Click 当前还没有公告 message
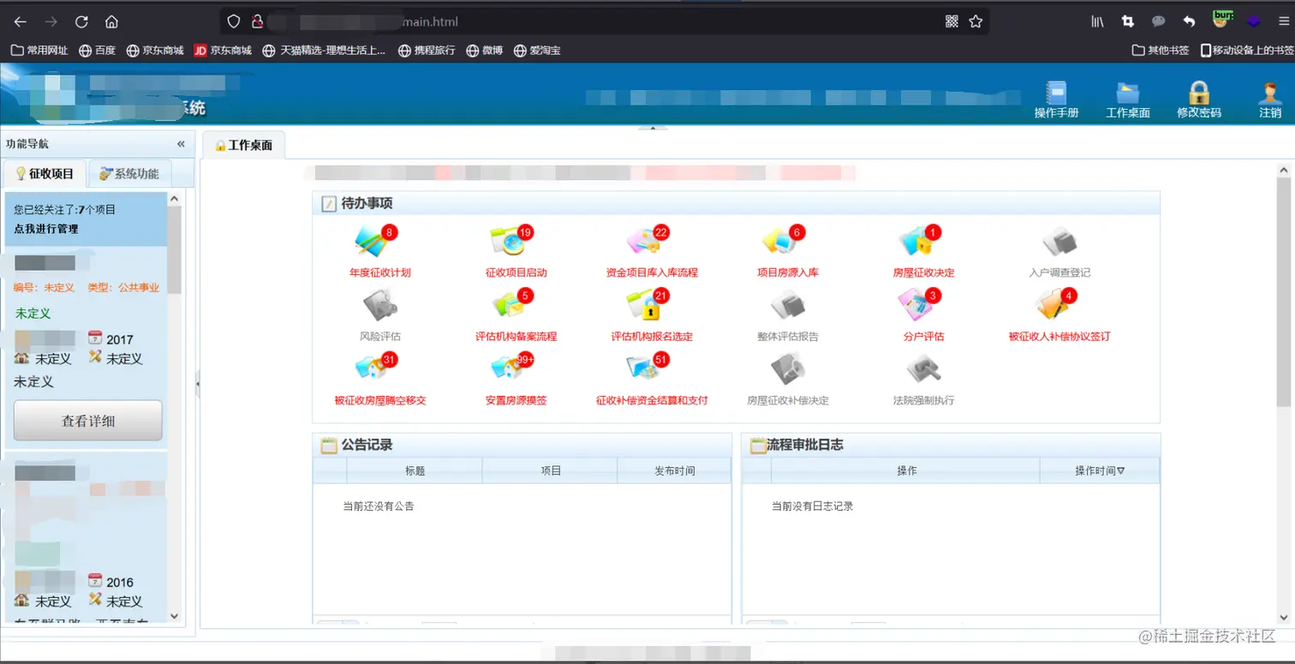Screen dimensions: 1295x664 [379, 506]
